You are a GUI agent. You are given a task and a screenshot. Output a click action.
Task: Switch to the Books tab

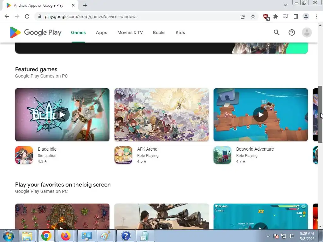[159, 32]
